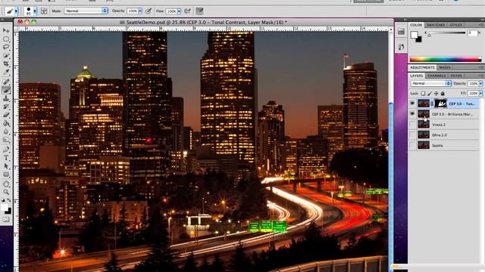Open the brush Opacity slider dropdown
The height and width of the screenshot is (272, 485).
pyautogui.click(x=140, y=11)
